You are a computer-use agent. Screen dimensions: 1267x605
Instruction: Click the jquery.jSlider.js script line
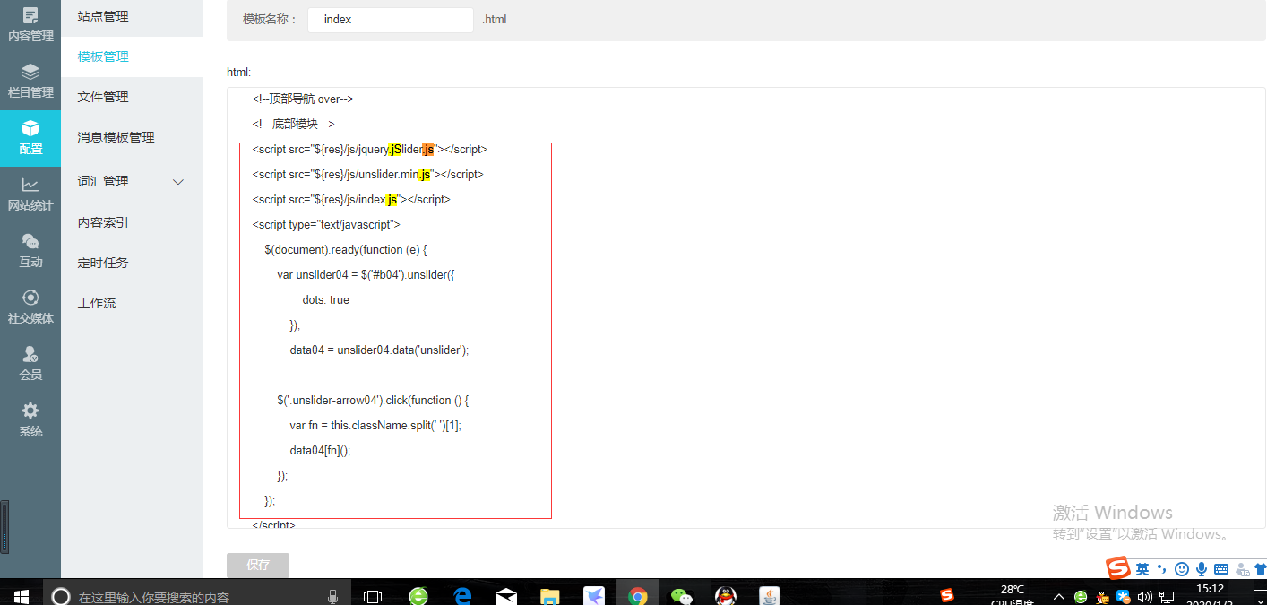coord(370,150)
